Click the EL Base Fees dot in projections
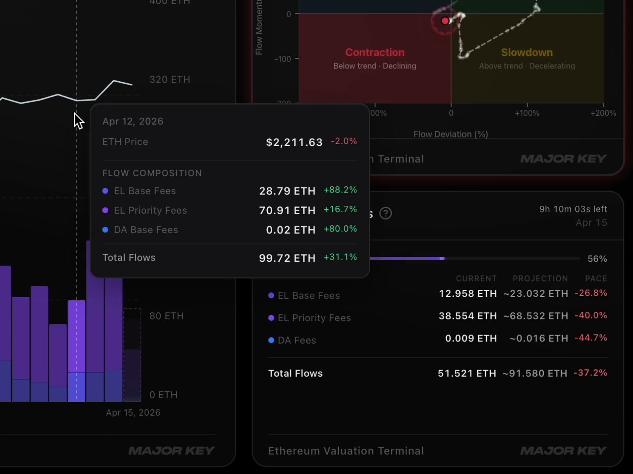 [x=271, y=295]
